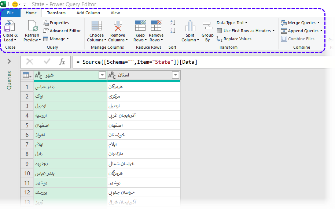335x209 pixels.
Task: Open the استان column filter dropdown
Action: 176,75
